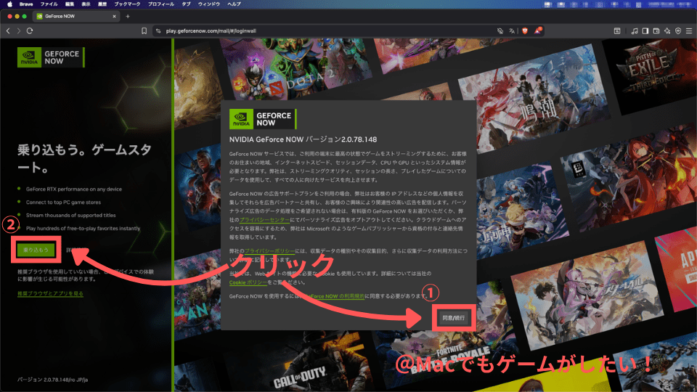Reload the page with the refresh icon
This screenshot has width=697, height=392.
[x=30, y=30]
